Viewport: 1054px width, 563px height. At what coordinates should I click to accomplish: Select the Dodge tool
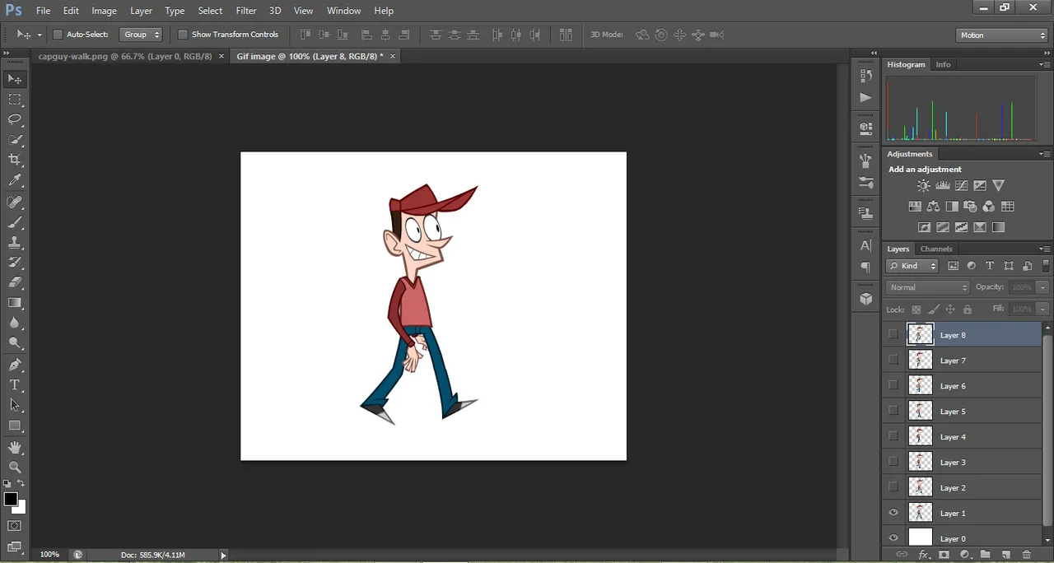(x=15, y=343)
